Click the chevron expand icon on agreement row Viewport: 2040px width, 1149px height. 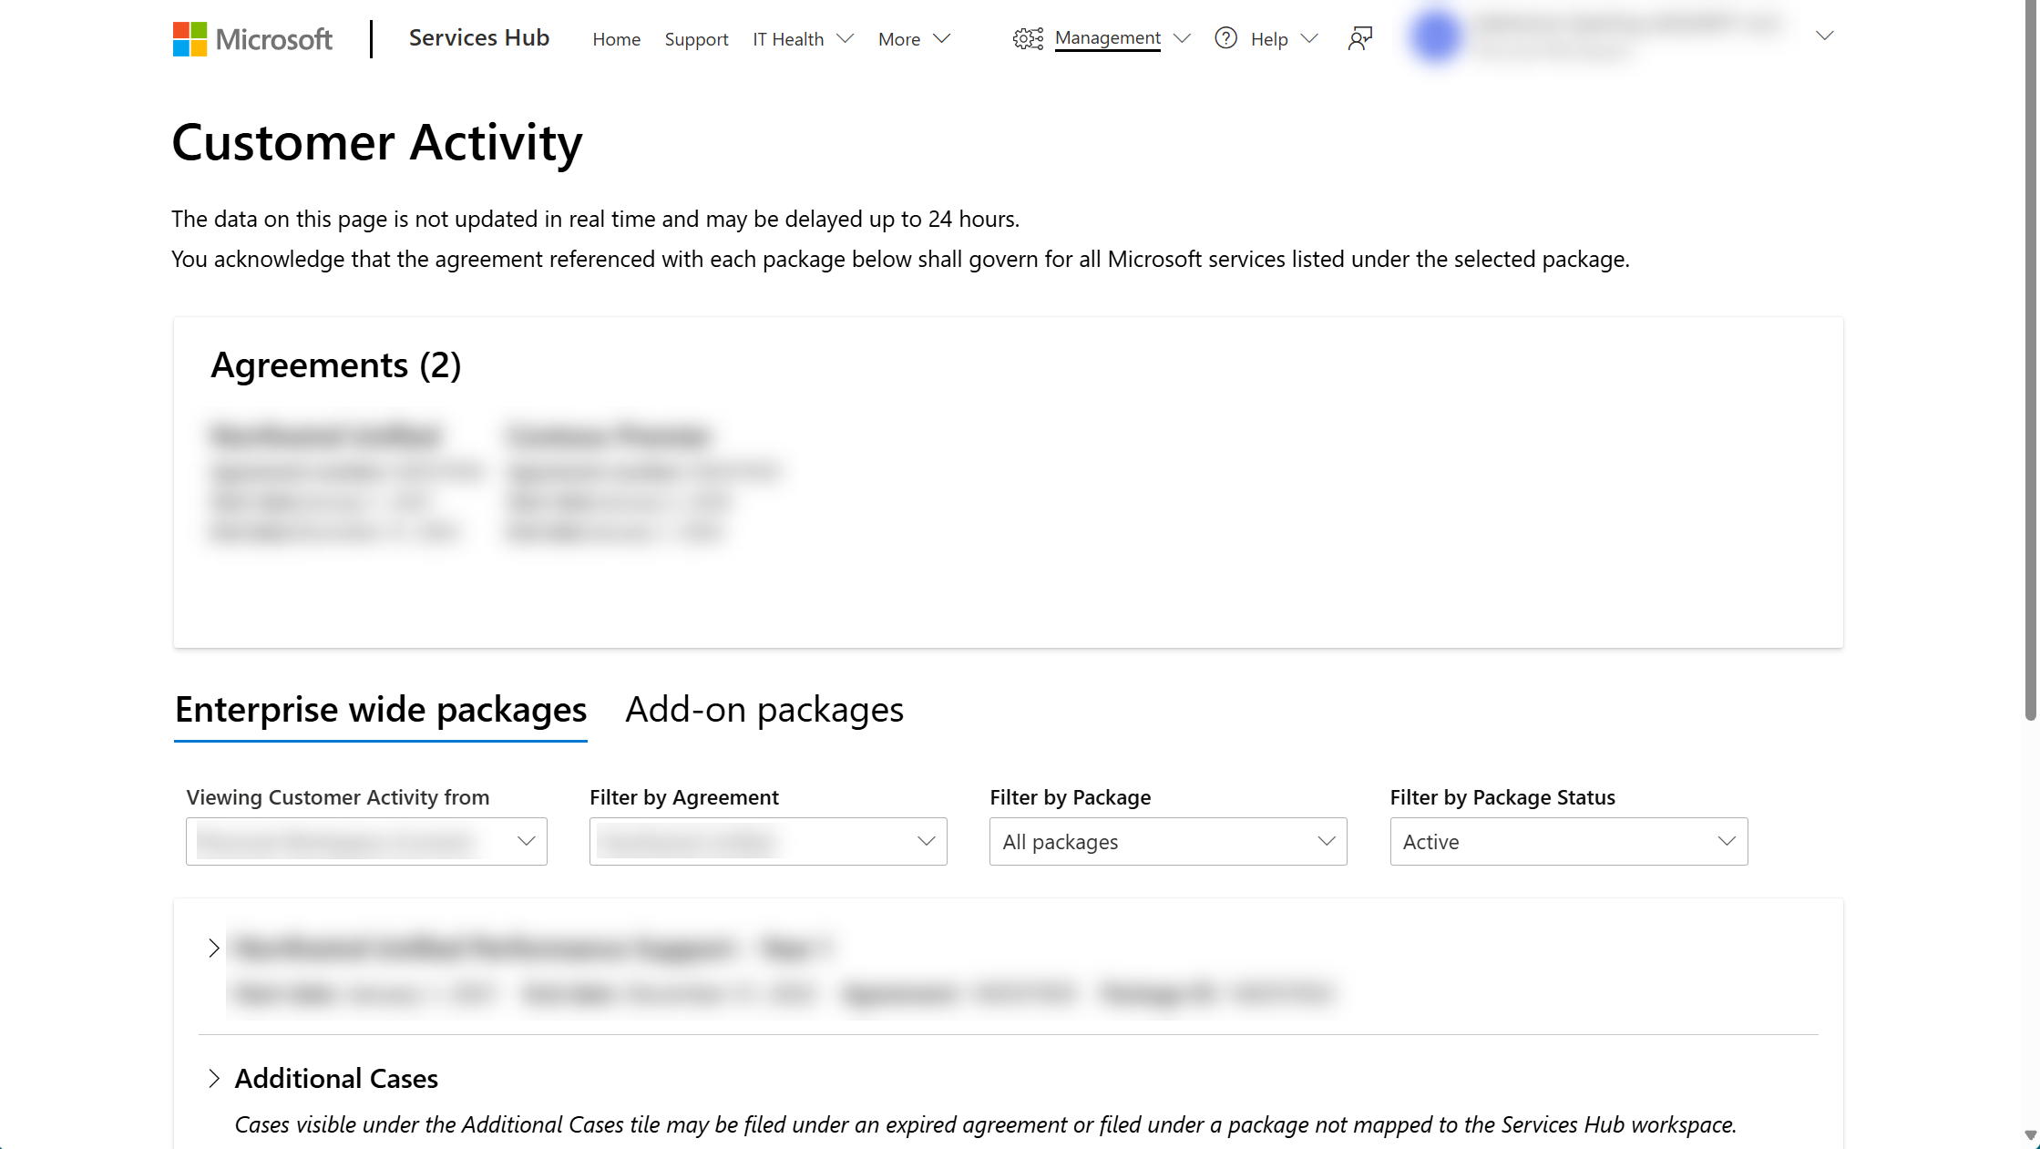[213, 949]
